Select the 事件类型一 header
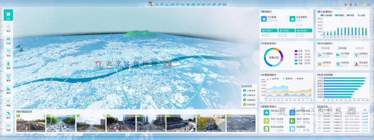 click(x=269, y=30)
